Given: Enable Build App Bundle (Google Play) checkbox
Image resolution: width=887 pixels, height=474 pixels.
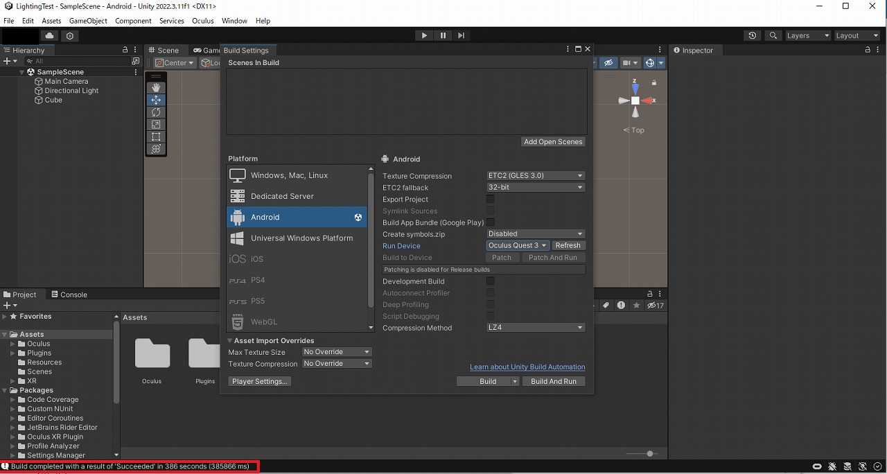Looking at the screenshot, I should [x=491, y=222].
